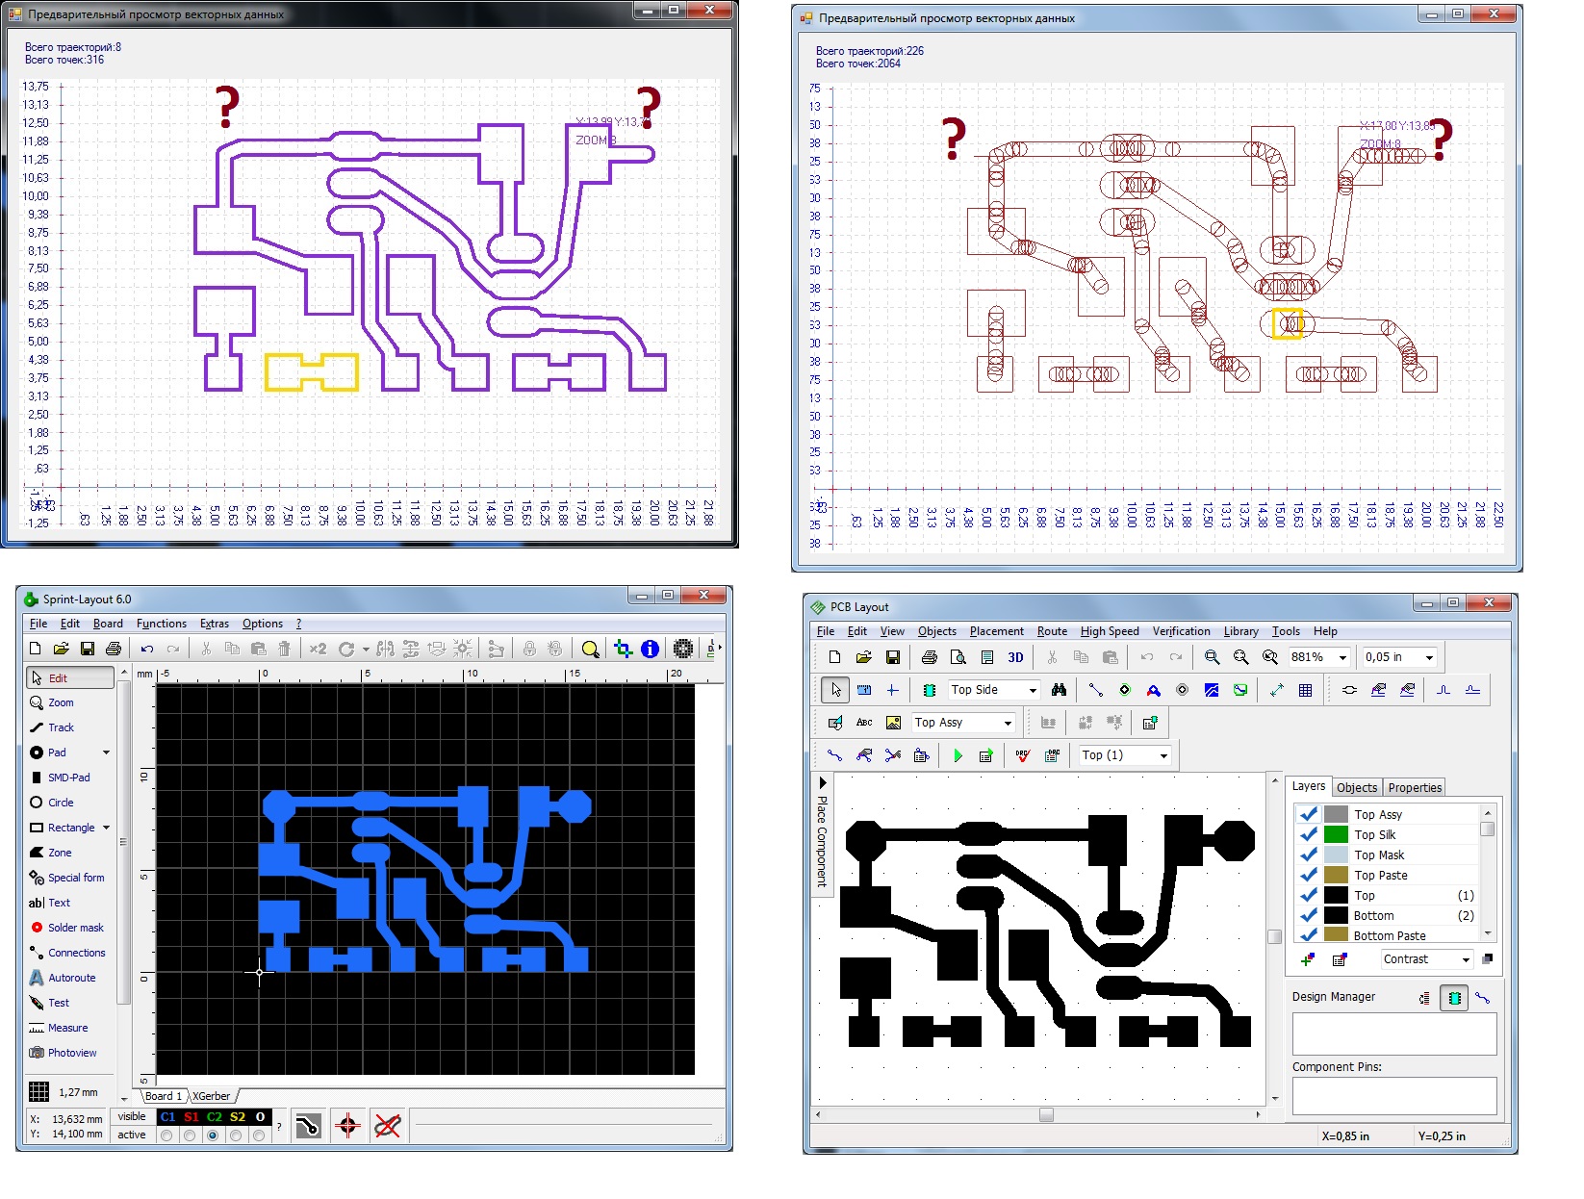Click the DRC check icon in PCB Layout
This screenshot has width=1584, height=1199.
tap(1022, 755)
